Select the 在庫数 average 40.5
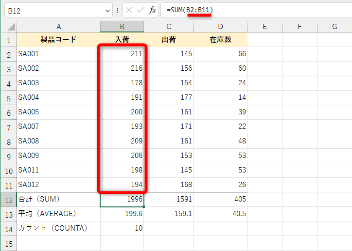Viewport: 352px width, 251px height. (220, 214)
